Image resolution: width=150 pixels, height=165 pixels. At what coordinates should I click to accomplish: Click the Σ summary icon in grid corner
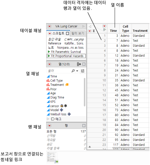pyautogui.click(x=94, y=31)
